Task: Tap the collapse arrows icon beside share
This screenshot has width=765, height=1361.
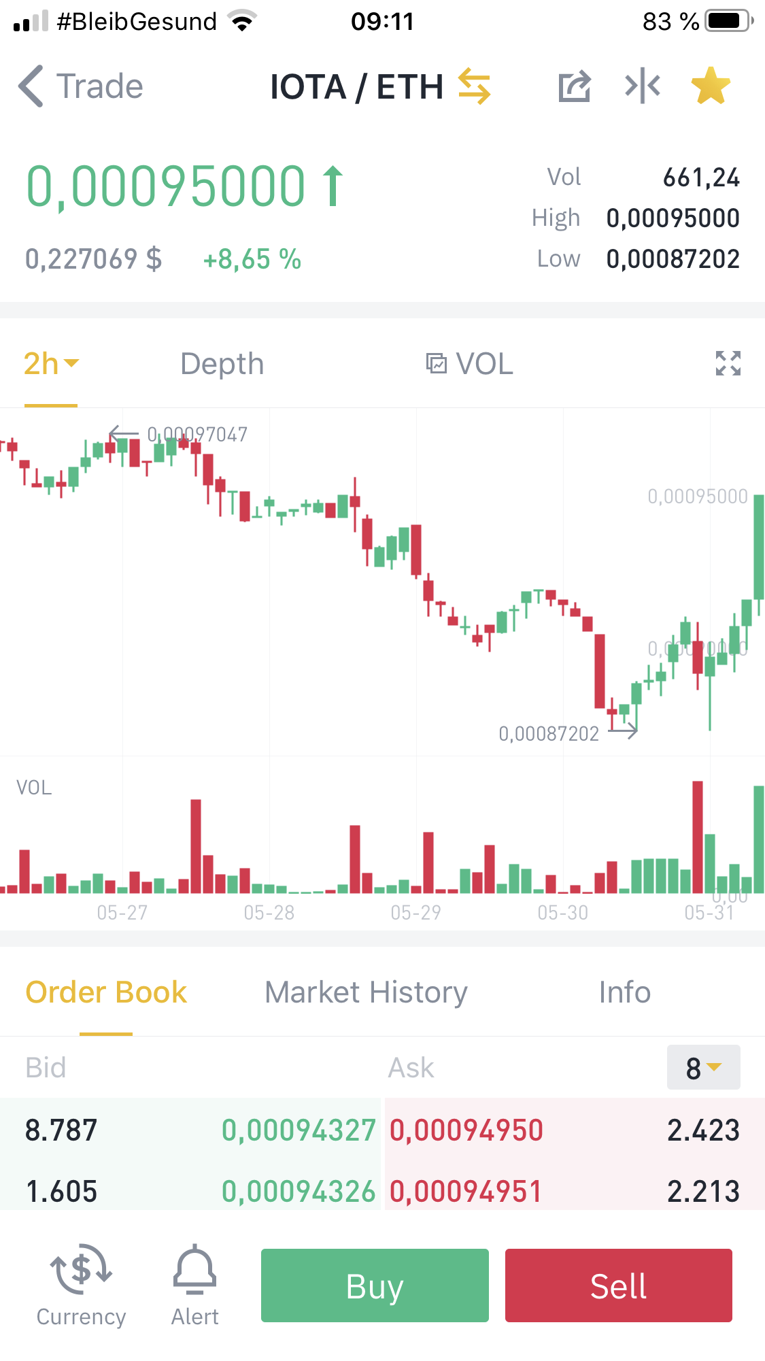Action: [643, 86]
